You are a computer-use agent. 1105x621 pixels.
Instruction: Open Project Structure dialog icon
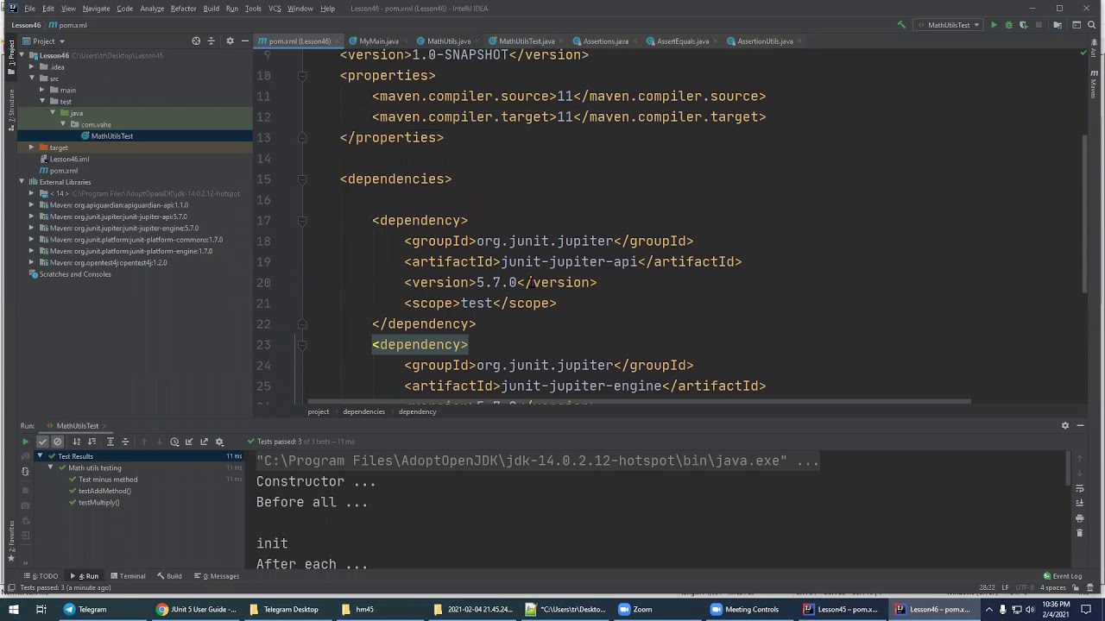click(1058, 25)
